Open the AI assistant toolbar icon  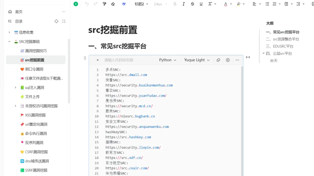pyautogui.click(x=124, y=4)
